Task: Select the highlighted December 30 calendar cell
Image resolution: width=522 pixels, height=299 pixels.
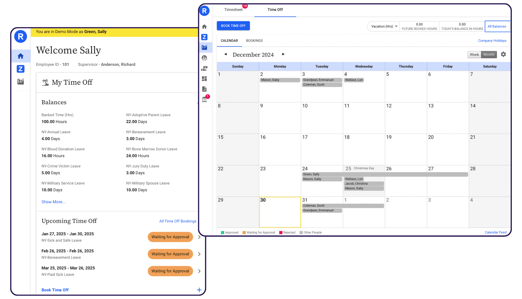Action: pos(280,212)
